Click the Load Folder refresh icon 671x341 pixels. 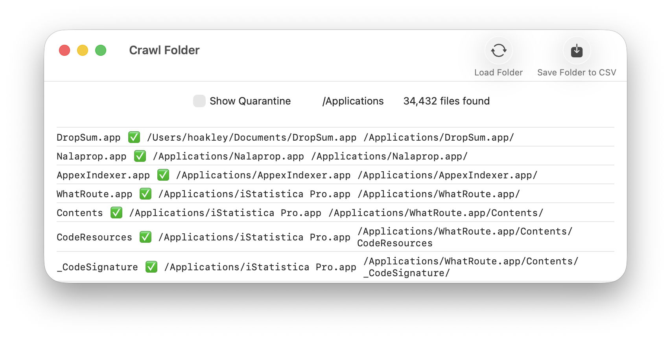[x=498, y=51]
